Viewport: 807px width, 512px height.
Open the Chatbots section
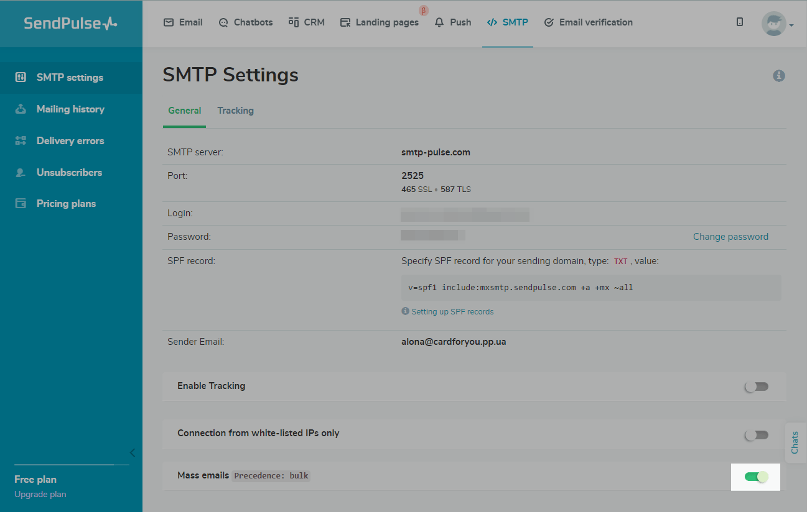(246, 22)
